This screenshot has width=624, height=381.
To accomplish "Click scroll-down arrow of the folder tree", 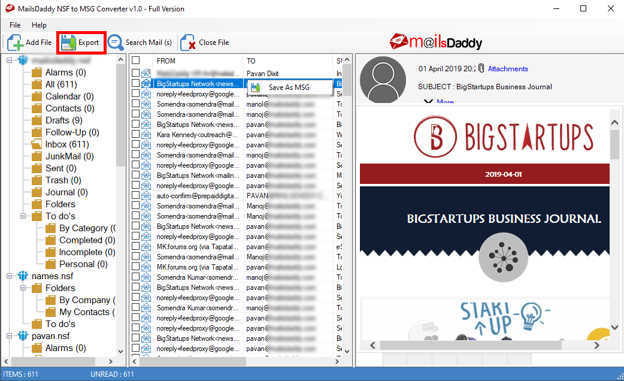I will click(120, 352).
